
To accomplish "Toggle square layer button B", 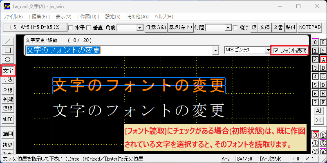I will 323,68.
